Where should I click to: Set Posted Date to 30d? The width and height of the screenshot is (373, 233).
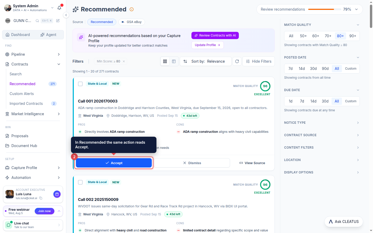(x=313, y=69)
